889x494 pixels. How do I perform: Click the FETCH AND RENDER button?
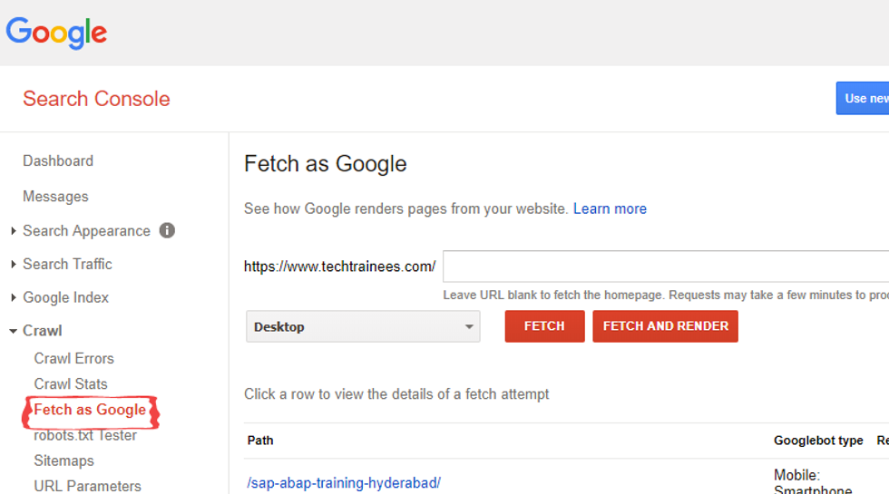click(666, 326)
